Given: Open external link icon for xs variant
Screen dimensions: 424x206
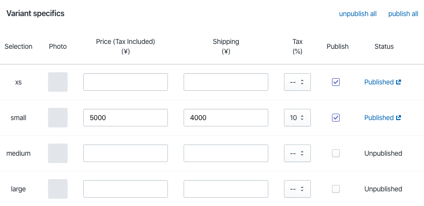Looking at the screenshot, I should [x=399, y=82].
